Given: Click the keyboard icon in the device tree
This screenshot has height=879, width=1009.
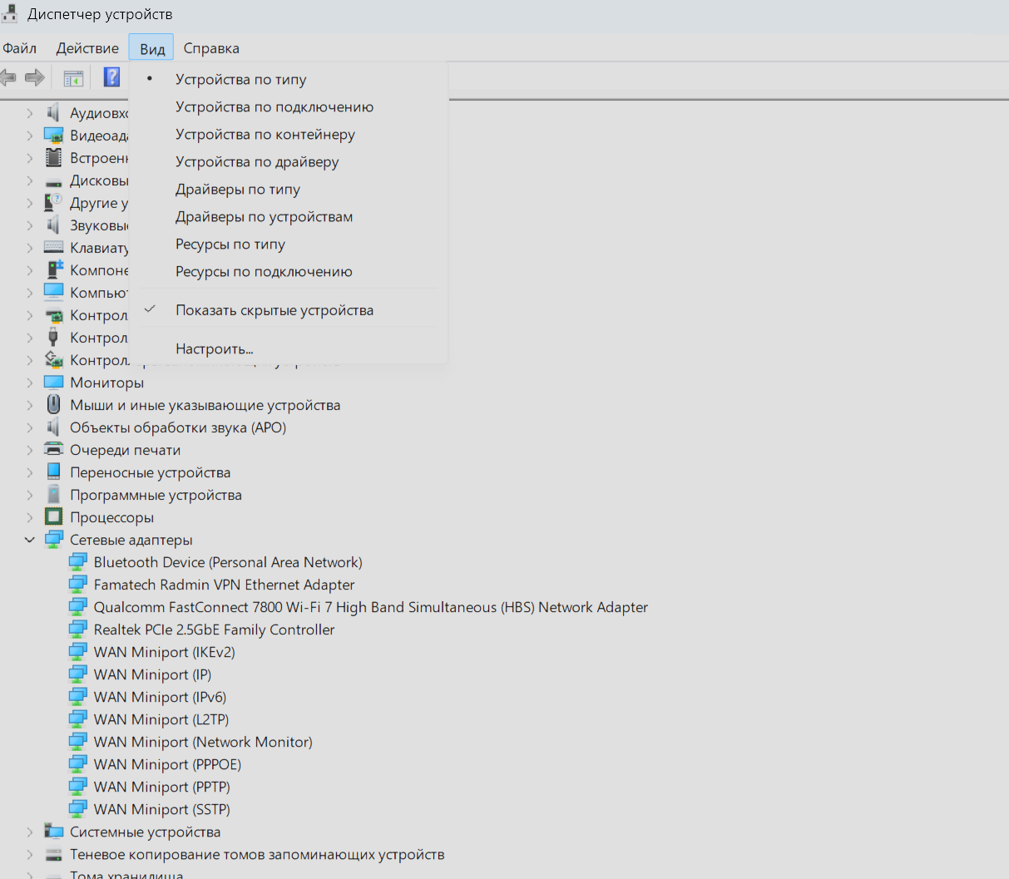Looking at the screenshot, I should (x=53, y=248).
